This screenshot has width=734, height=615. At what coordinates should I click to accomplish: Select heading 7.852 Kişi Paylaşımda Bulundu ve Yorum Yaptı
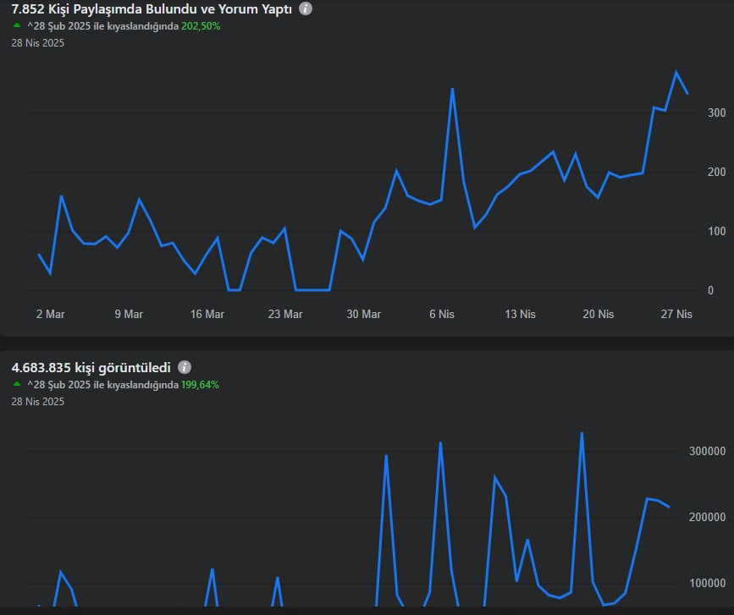152,9
